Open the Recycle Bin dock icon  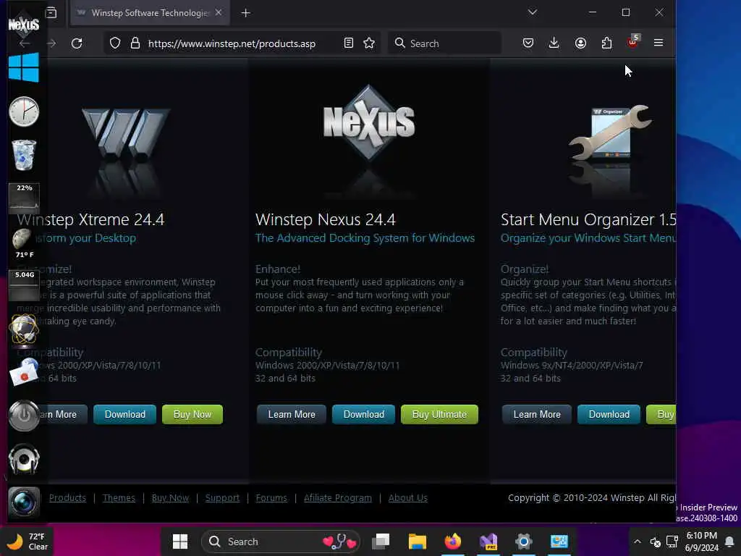[x=24, y=155]
